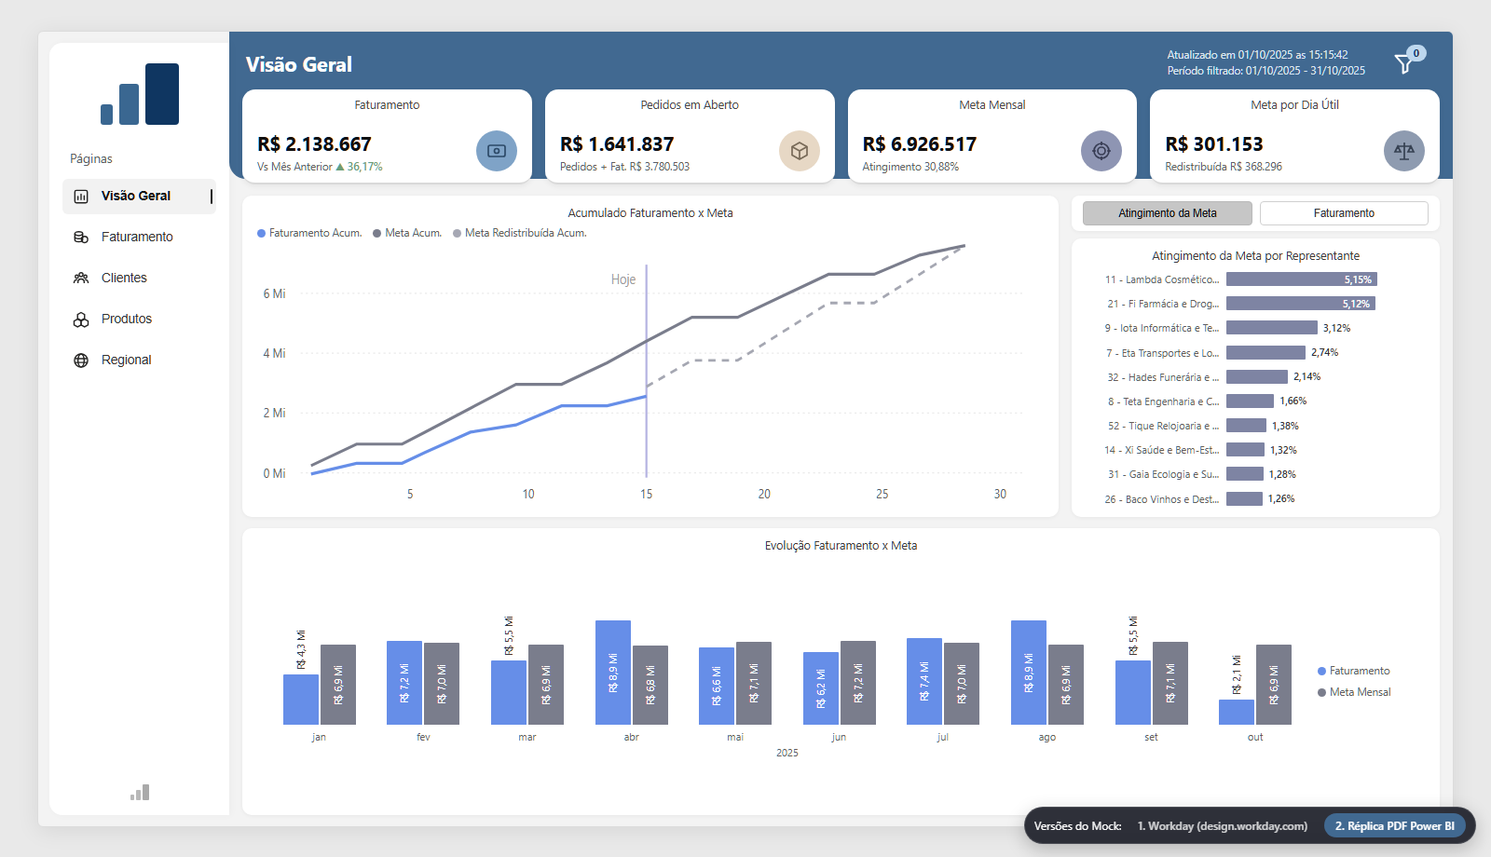Toggle the Meta Redistribuída Acum. legend series
This screenshot has height=857, width=1491.
point(520,234)
